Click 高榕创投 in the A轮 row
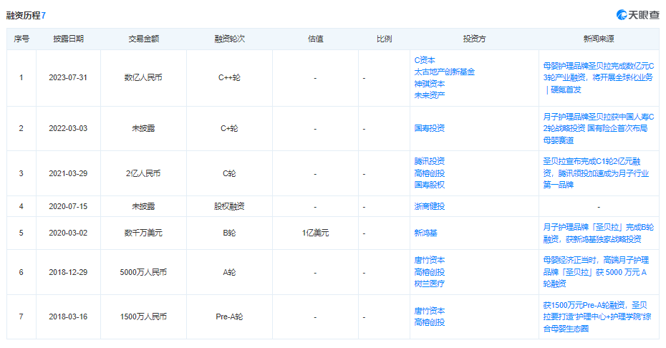Viewport: 666px width, 348px height. coord(429,272)
